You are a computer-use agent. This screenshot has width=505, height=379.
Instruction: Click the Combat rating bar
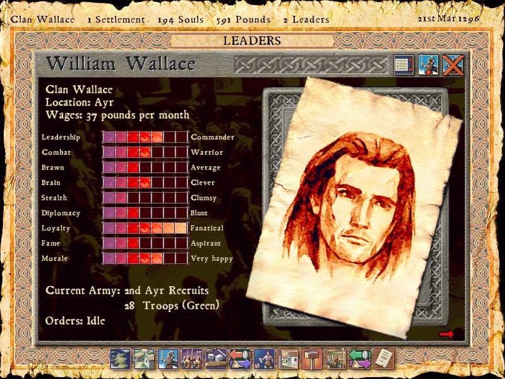tap(145, 152)
